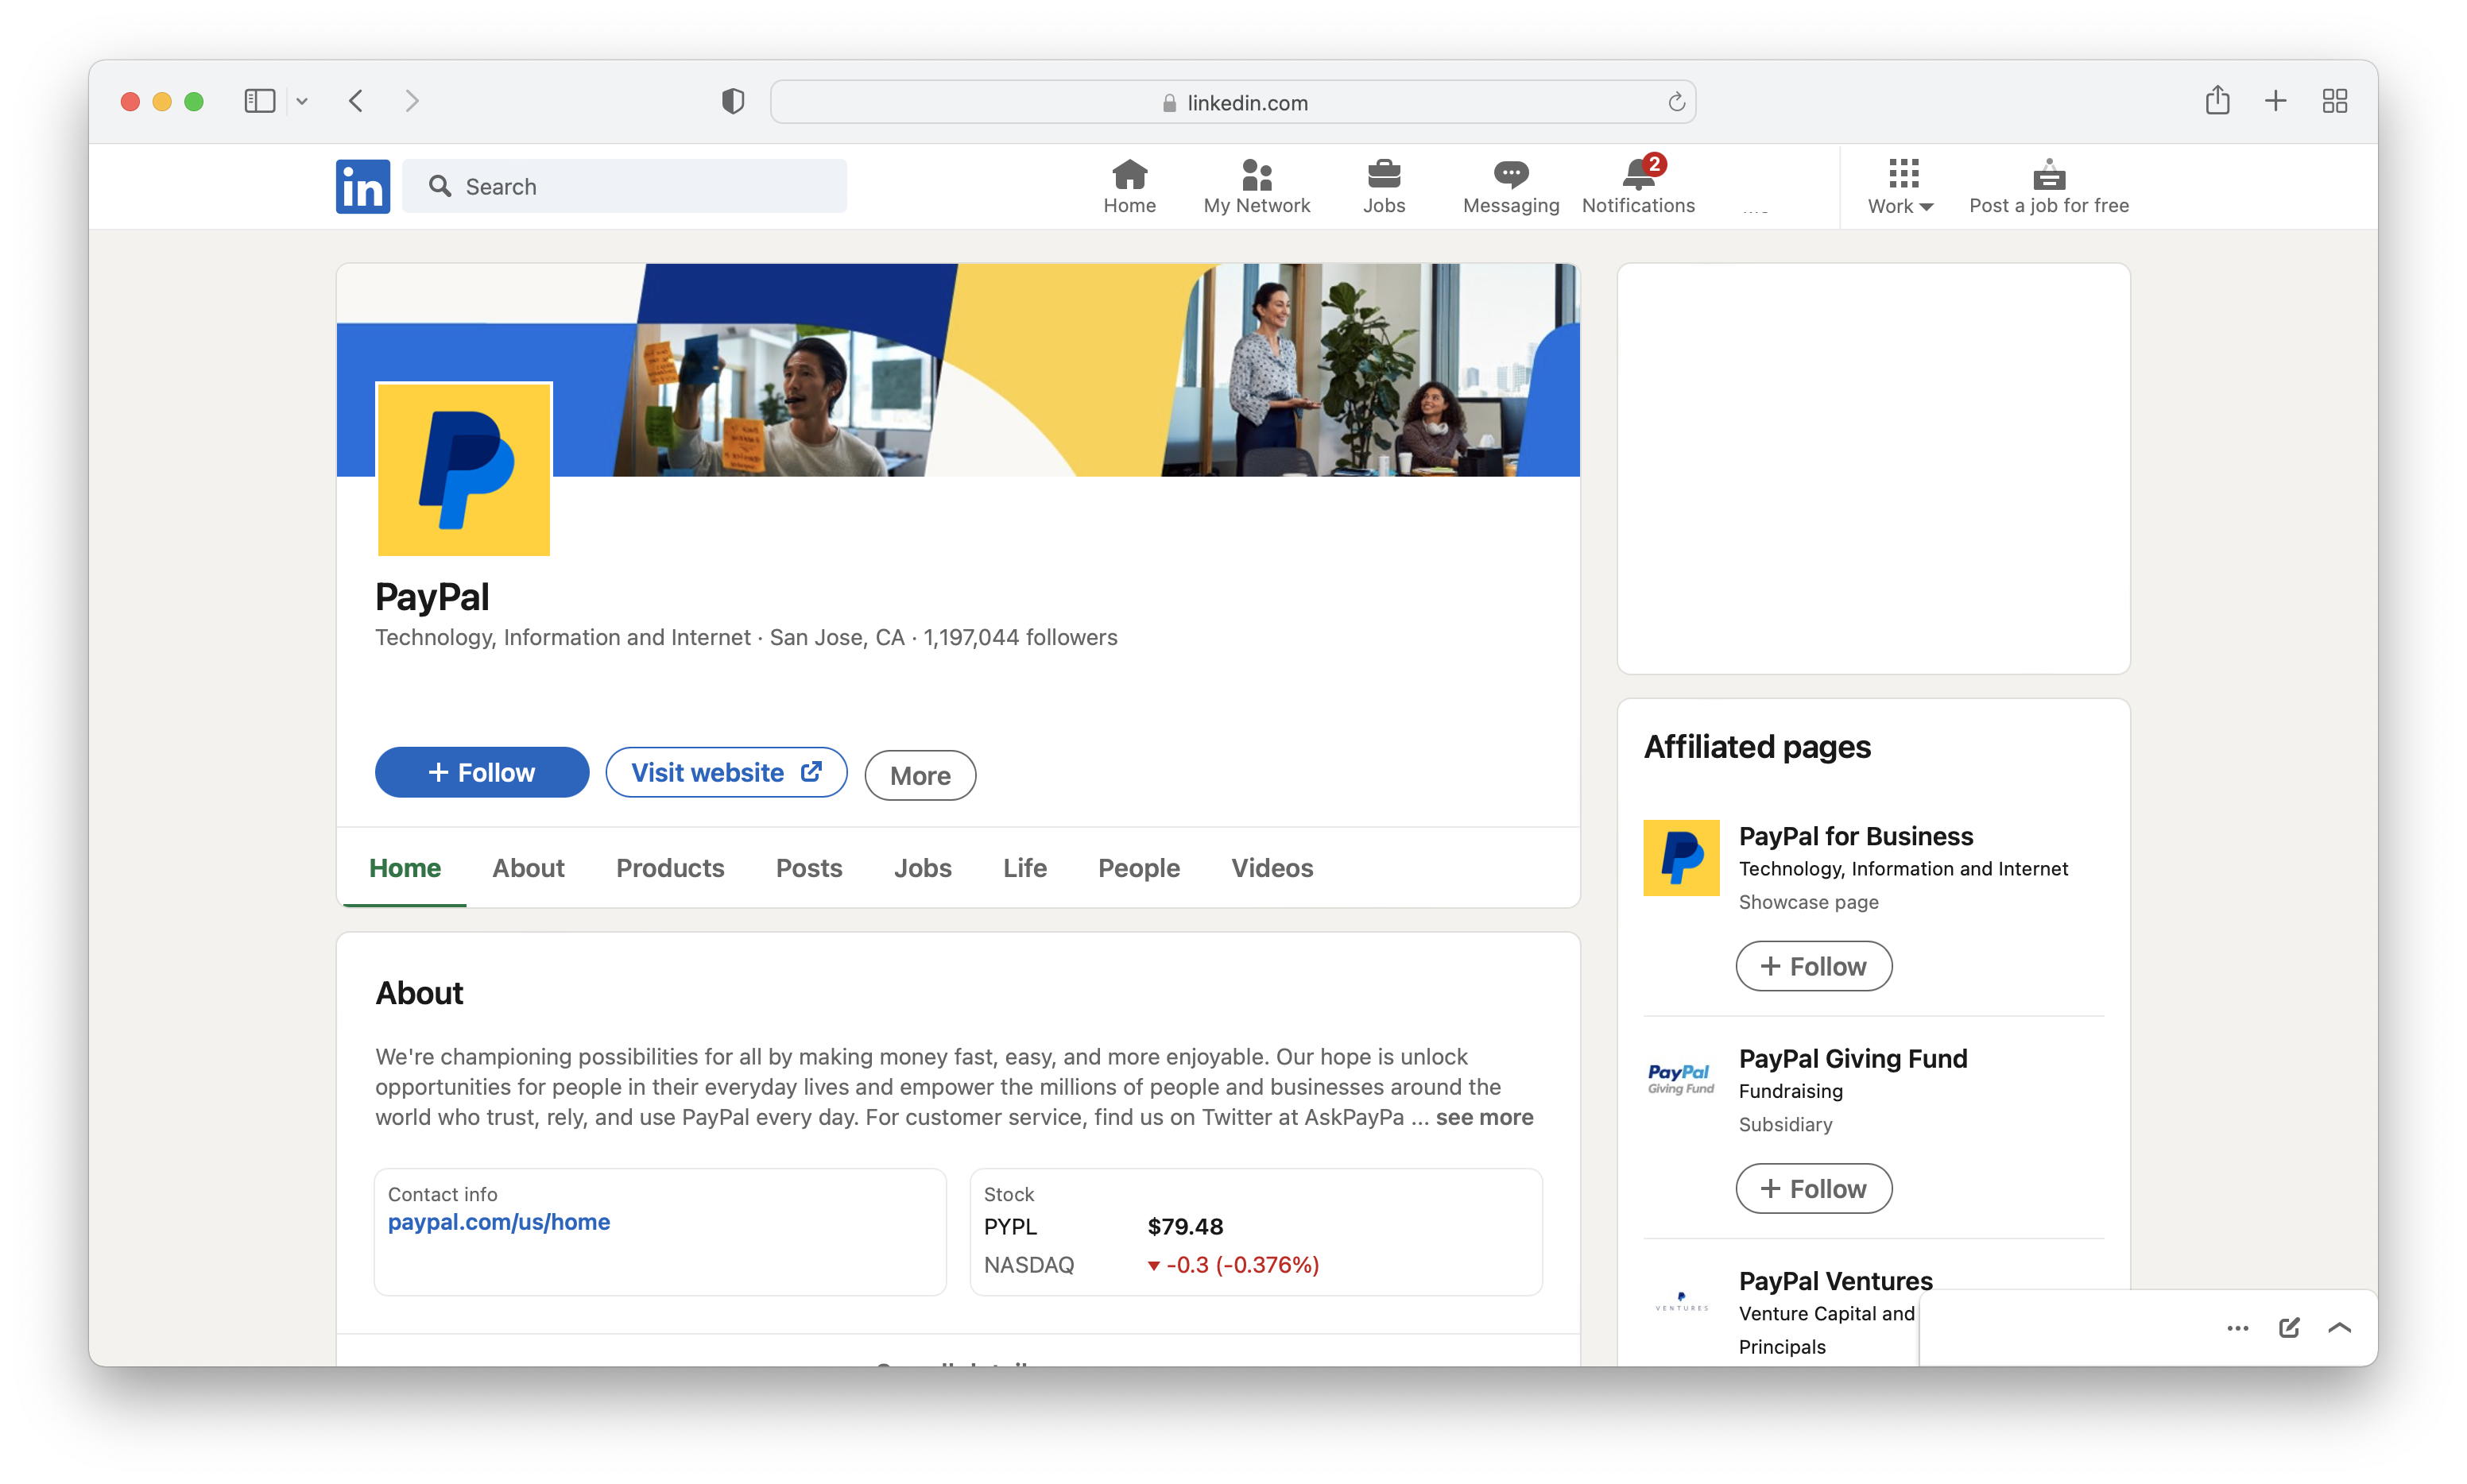
Task: Open PayPal for Business logo thumbnail
Action: tap(1681, 858)
